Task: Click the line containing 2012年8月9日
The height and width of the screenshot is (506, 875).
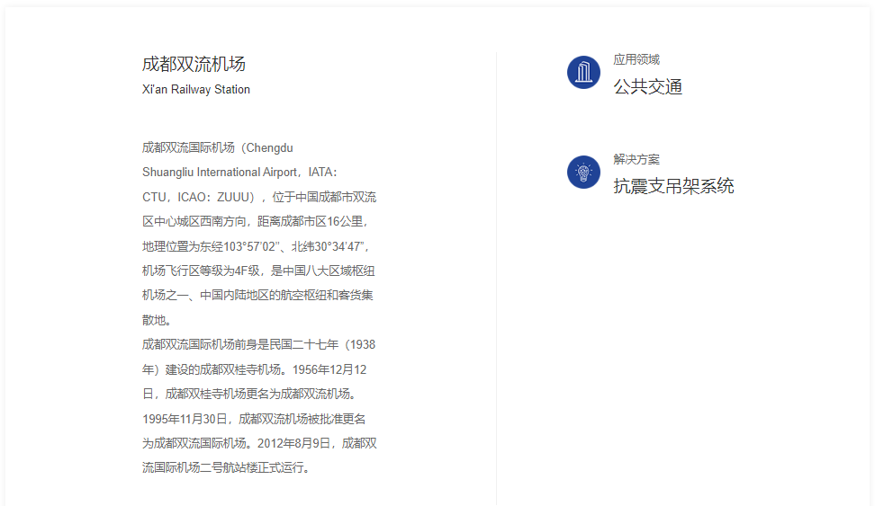Action: (x=259, y=444)
